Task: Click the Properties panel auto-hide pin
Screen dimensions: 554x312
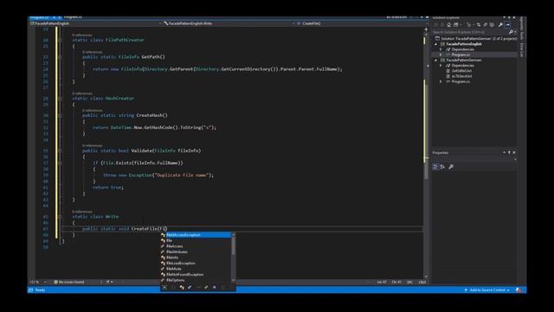Action: click(509, 153)
